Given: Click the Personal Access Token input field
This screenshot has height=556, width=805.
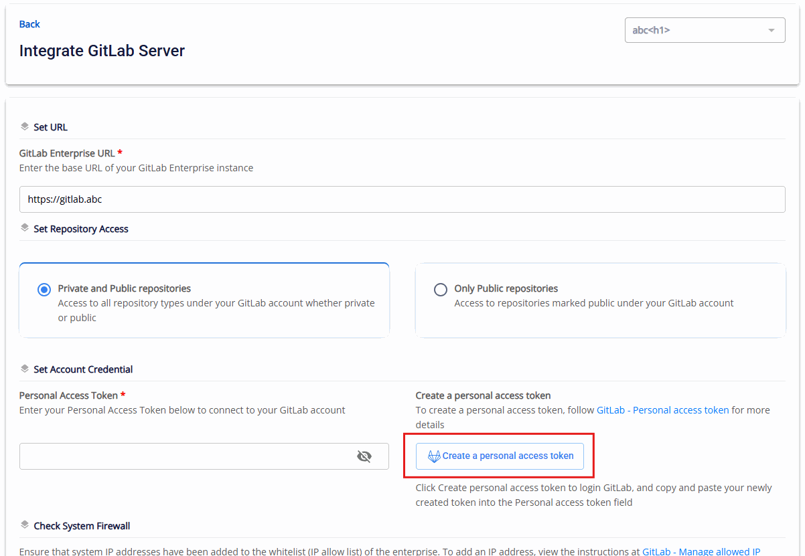Looking at the screenshot, I should (204, 456).
